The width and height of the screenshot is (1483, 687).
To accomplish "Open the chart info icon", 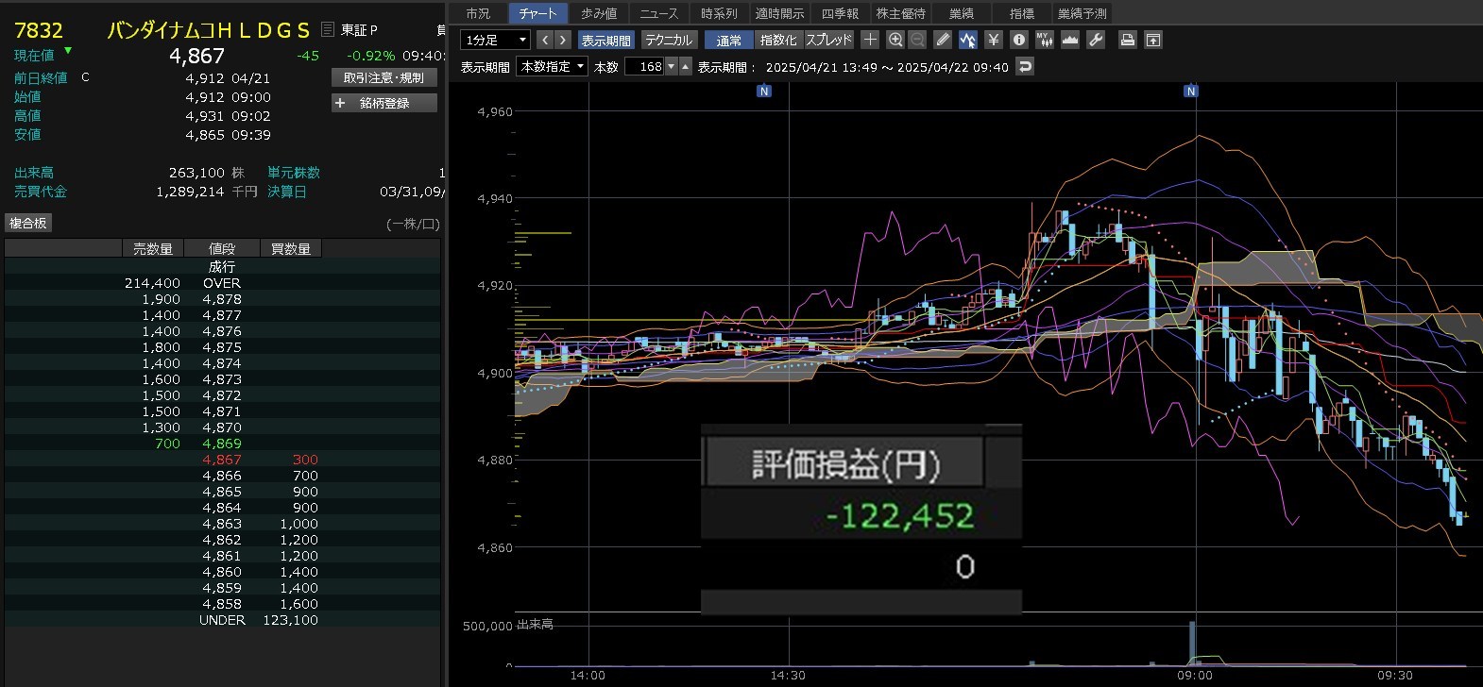I will pyautogui.click(x=1018, y=40).
